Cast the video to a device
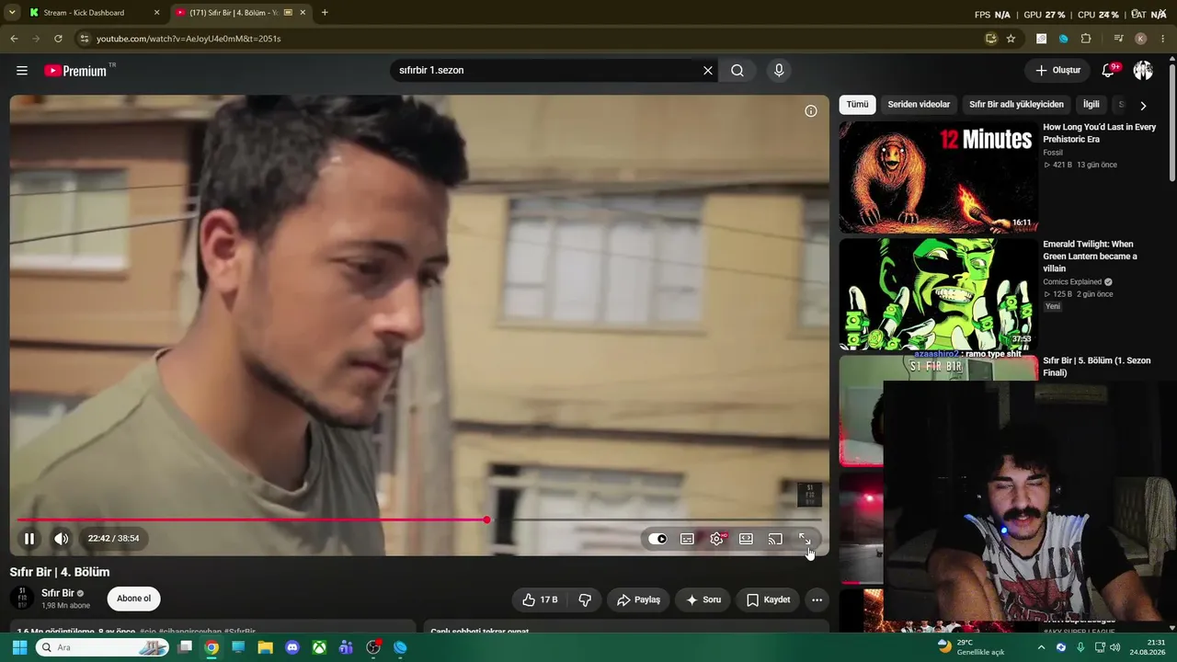 tap(775, 539)
